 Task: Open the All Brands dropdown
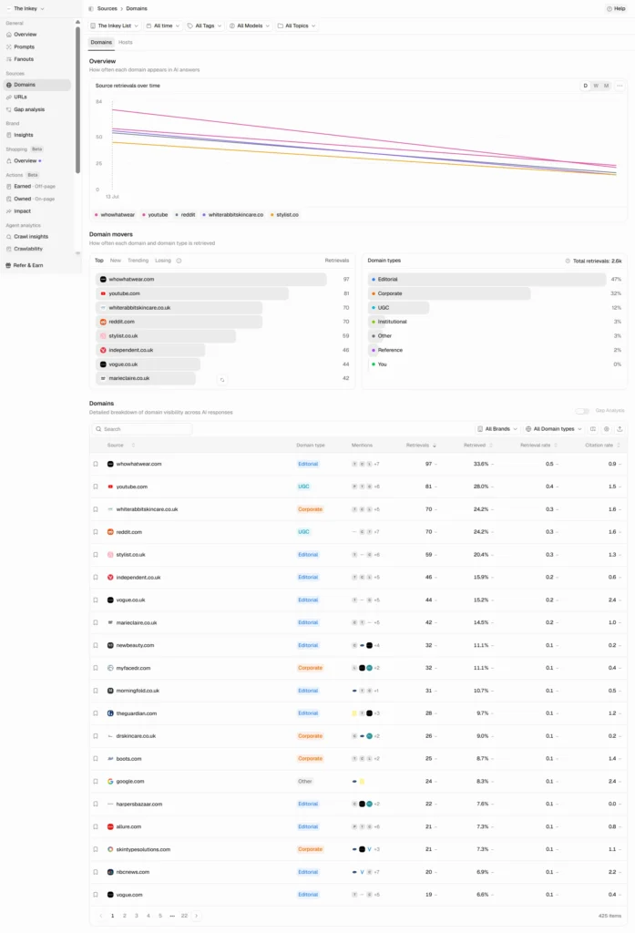(497, 429)
